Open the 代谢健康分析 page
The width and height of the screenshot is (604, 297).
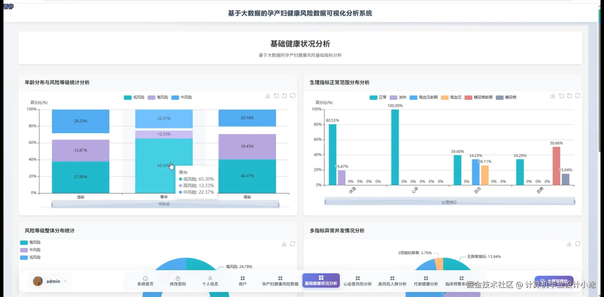point(426,281)
